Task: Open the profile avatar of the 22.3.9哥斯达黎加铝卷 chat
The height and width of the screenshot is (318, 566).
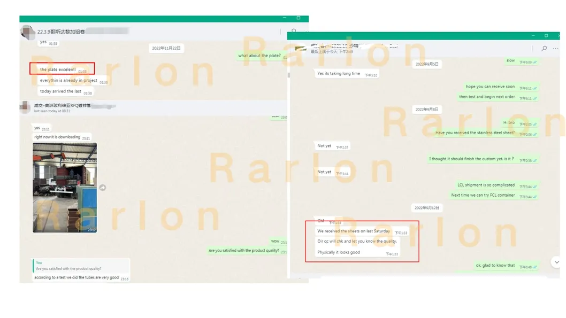Action: click(x=27, y=32)
